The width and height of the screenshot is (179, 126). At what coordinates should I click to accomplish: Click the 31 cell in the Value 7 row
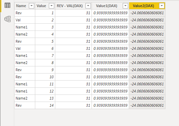coord(74,56)
